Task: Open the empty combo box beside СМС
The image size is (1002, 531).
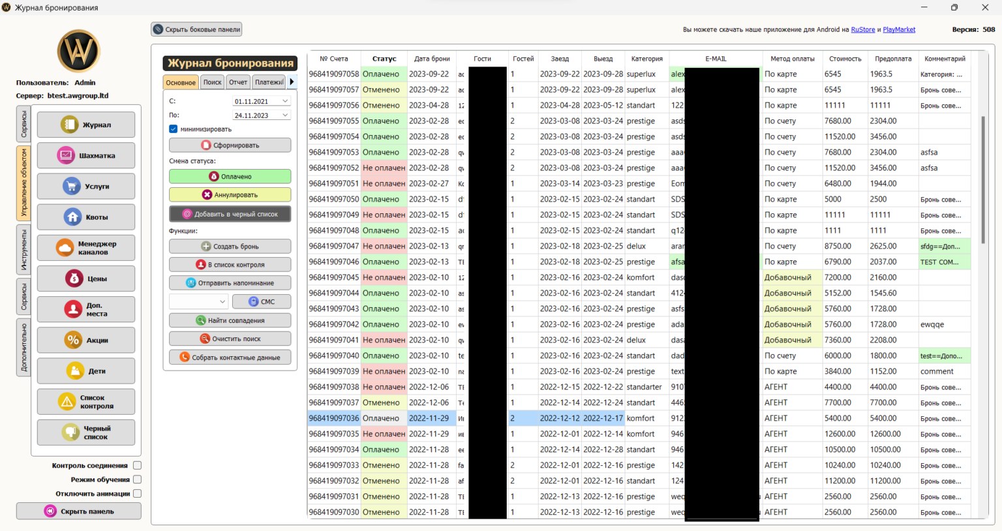Action: coord(198,301)
